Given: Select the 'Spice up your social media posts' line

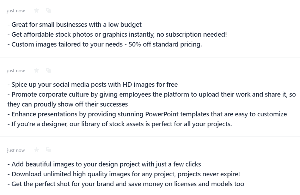Looking at the screenshot, I should [x=93, y=85].
